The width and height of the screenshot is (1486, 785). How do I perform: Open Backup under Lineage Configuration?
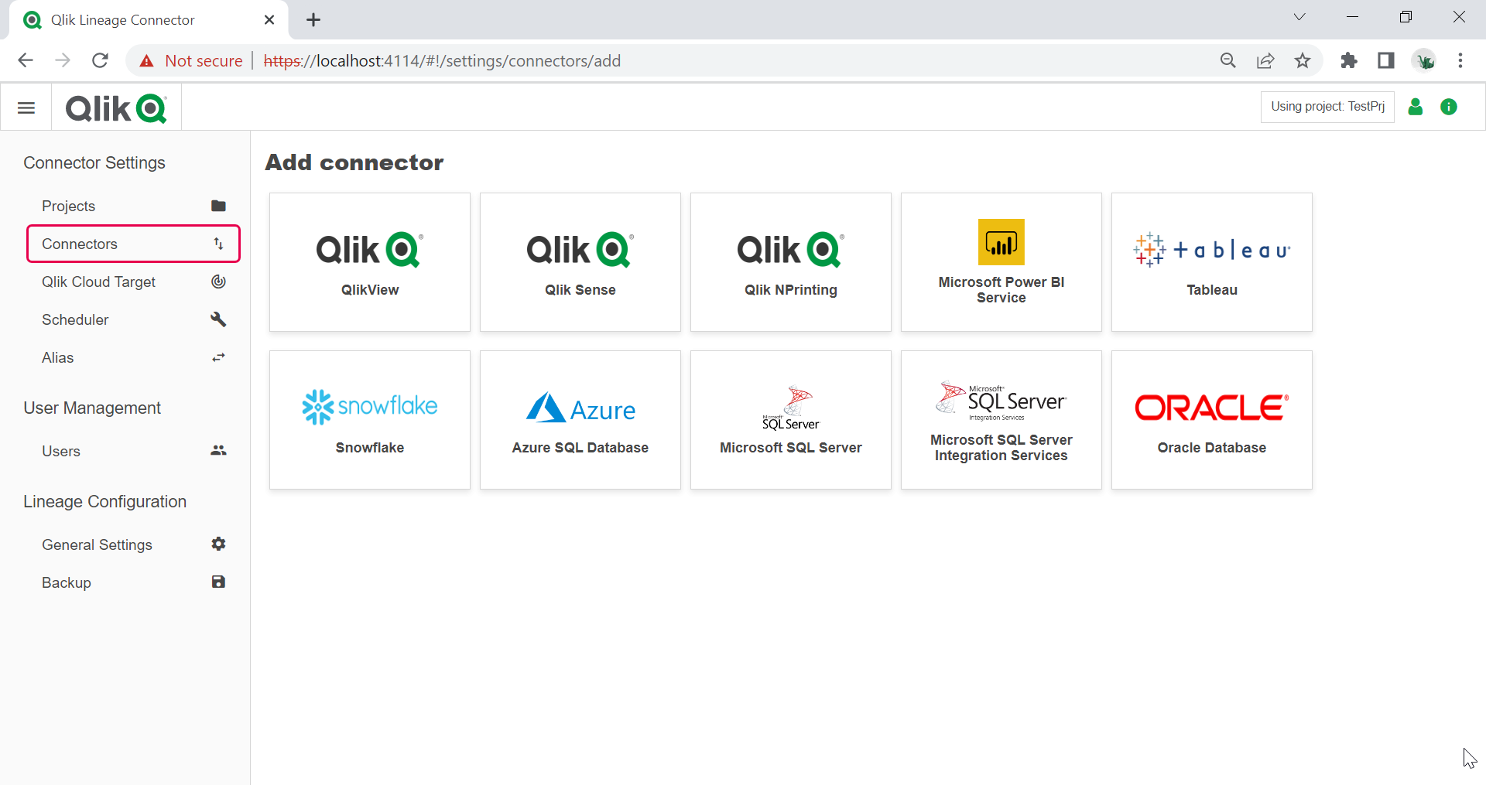click(x=67, y=582)
